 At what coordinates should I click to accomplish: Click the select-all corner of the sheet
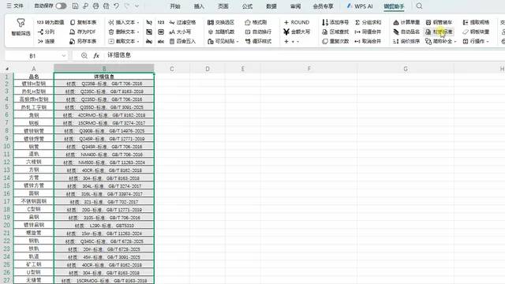7,69
